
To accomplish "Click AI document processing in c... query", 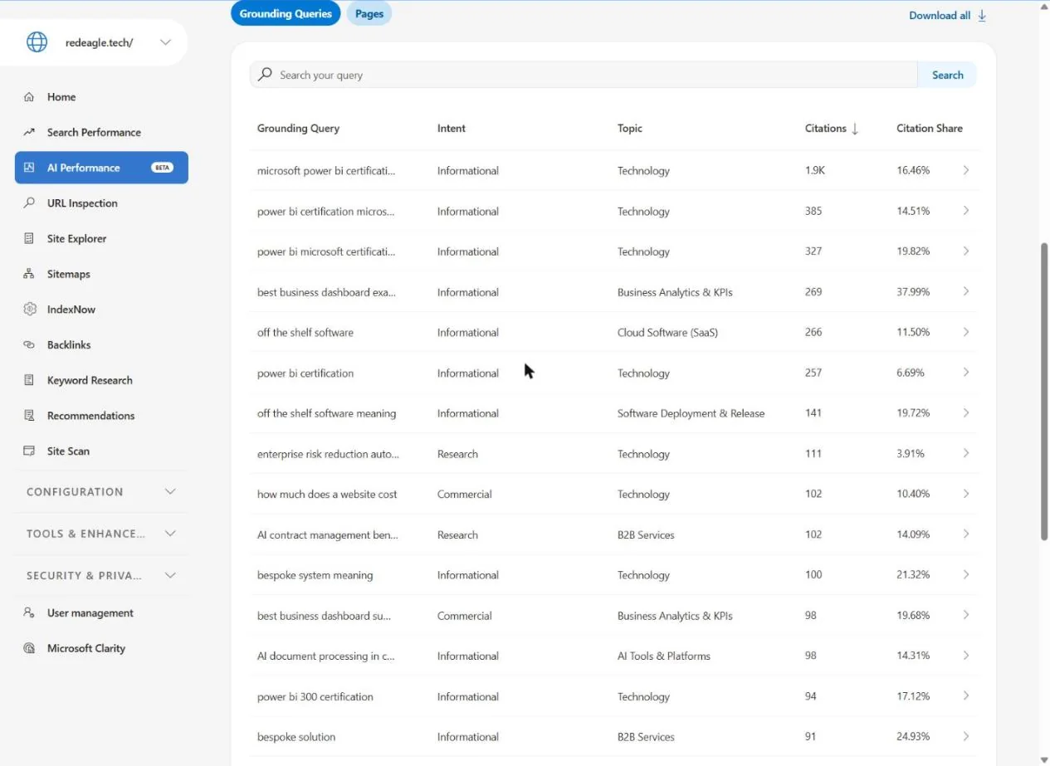I will [x=326, y=656].
